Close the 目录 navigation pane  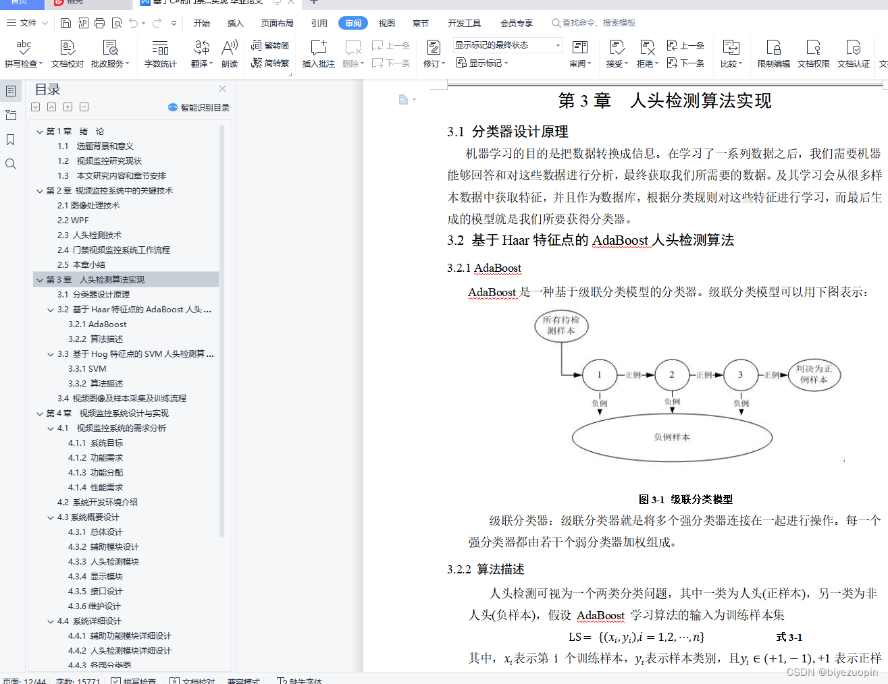[223, 88]
